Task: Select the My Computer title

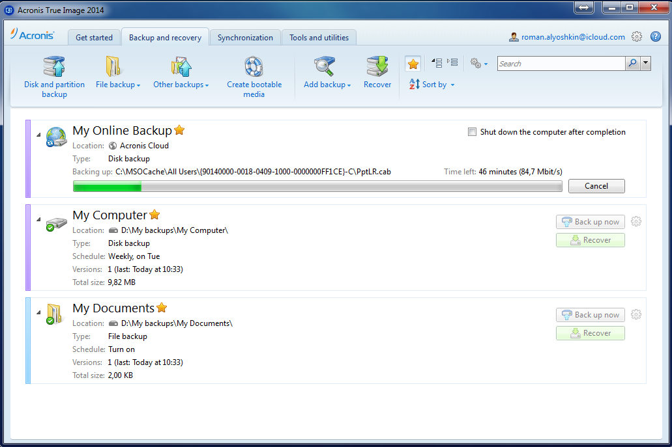Action: 110,215
